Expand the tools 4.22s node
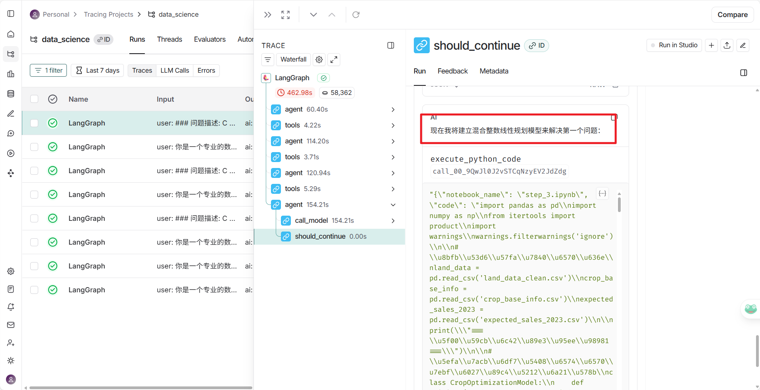The width and height of the screenshot is (760, 390). 393,125
